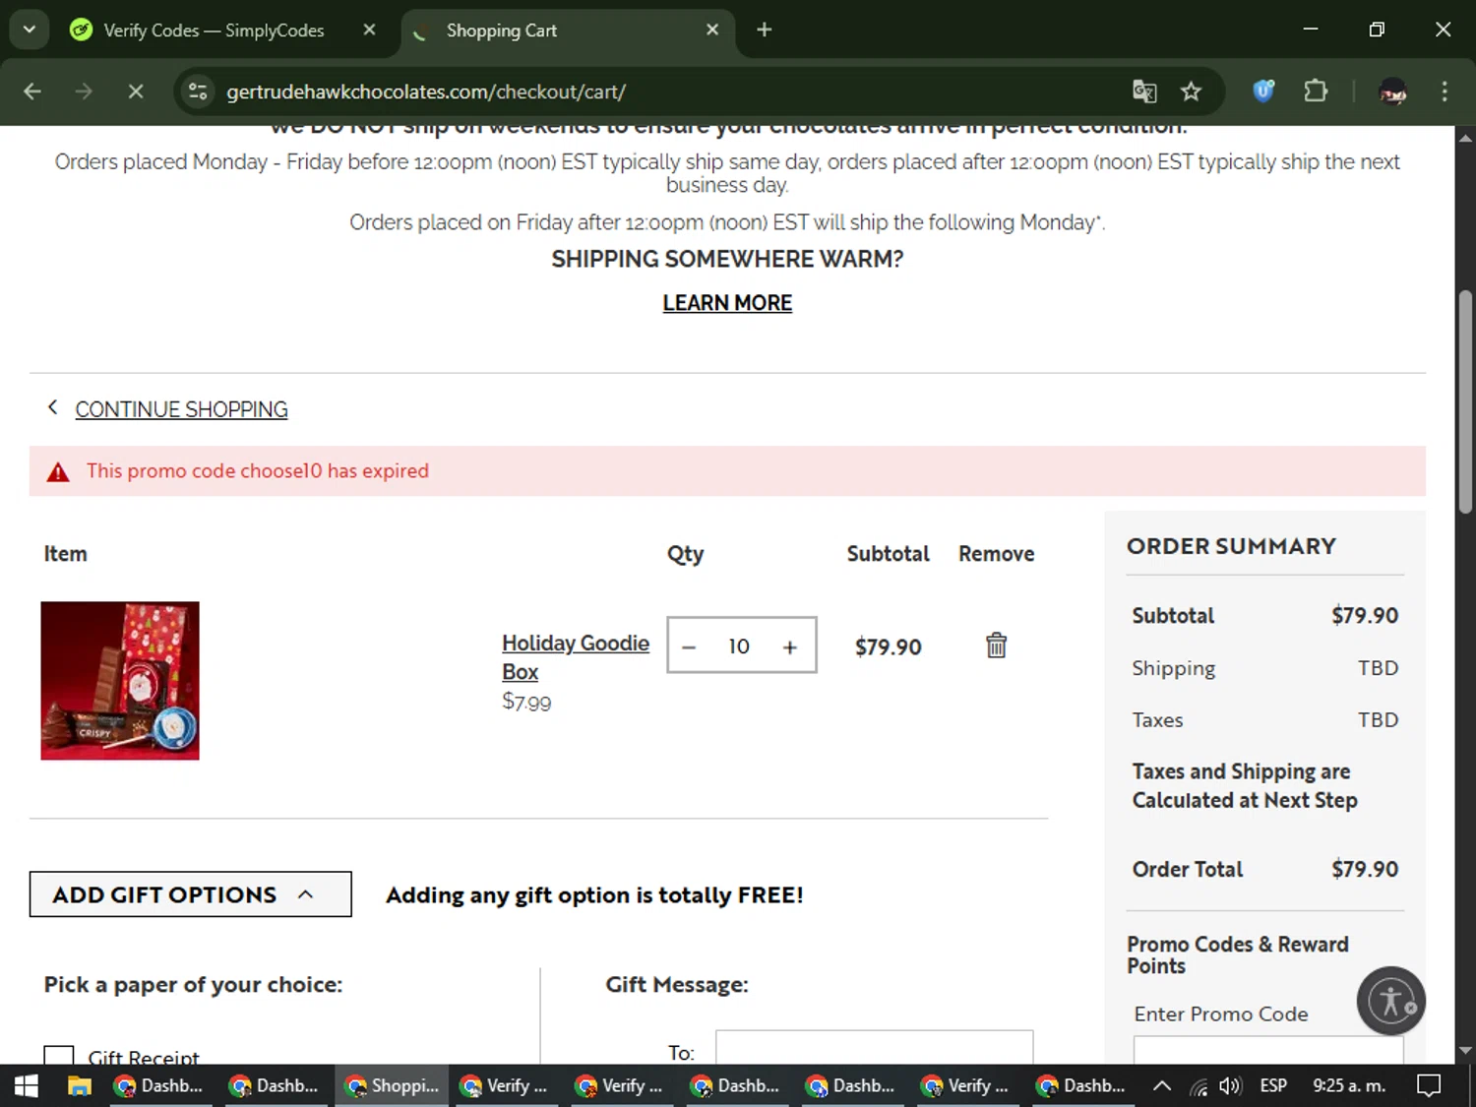Open File Explorer from the taskbar

(80, 1085)
